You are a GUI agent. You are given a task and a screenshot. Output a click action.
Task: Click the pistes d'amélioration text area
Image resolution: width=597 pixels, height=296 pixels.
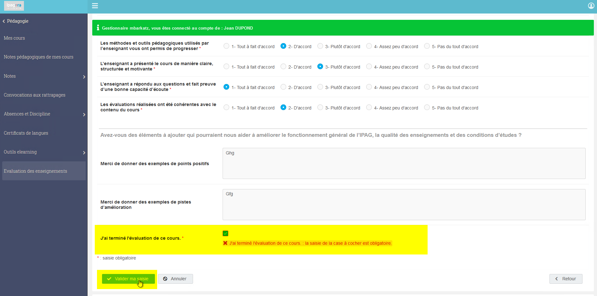[404, 204]
